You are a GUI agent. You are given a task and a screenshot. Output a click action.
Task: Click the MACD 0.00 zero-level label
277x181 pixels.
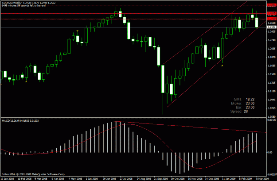coord(270,152)
